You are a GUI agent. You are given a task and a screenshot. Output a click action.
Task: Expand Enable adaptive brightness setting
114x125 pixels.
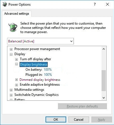click(x=16, y=85)
